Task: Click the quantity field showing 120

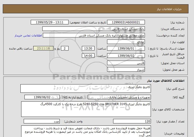Action: [x=132, y=121]
